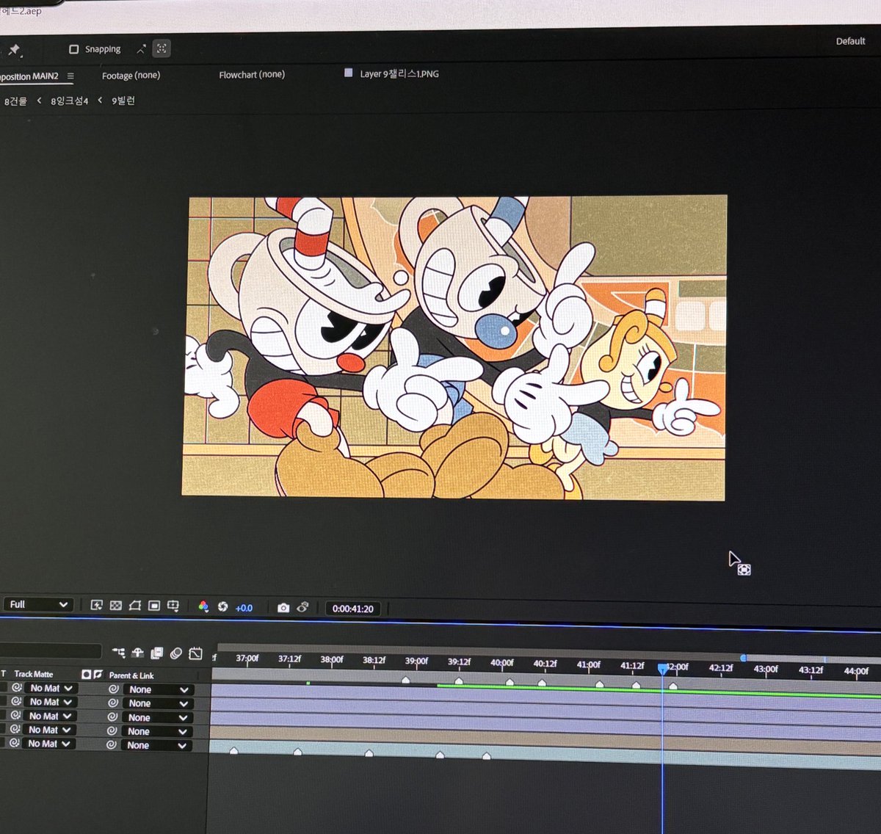Adjust exposure value +0.0
The height and width of the screenshot is (834, 881).
point(244,608)
